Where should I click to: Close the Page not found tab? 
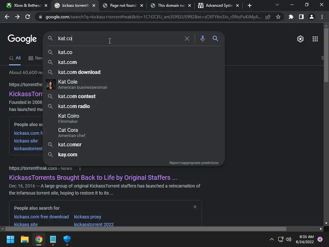(142, 5)
